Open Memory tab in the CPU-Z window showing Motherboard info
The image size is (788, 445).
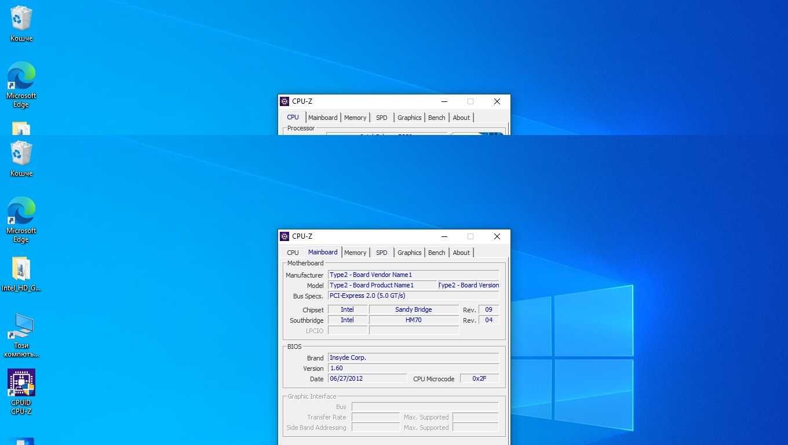pyautogui.click(x=355, y=253)
